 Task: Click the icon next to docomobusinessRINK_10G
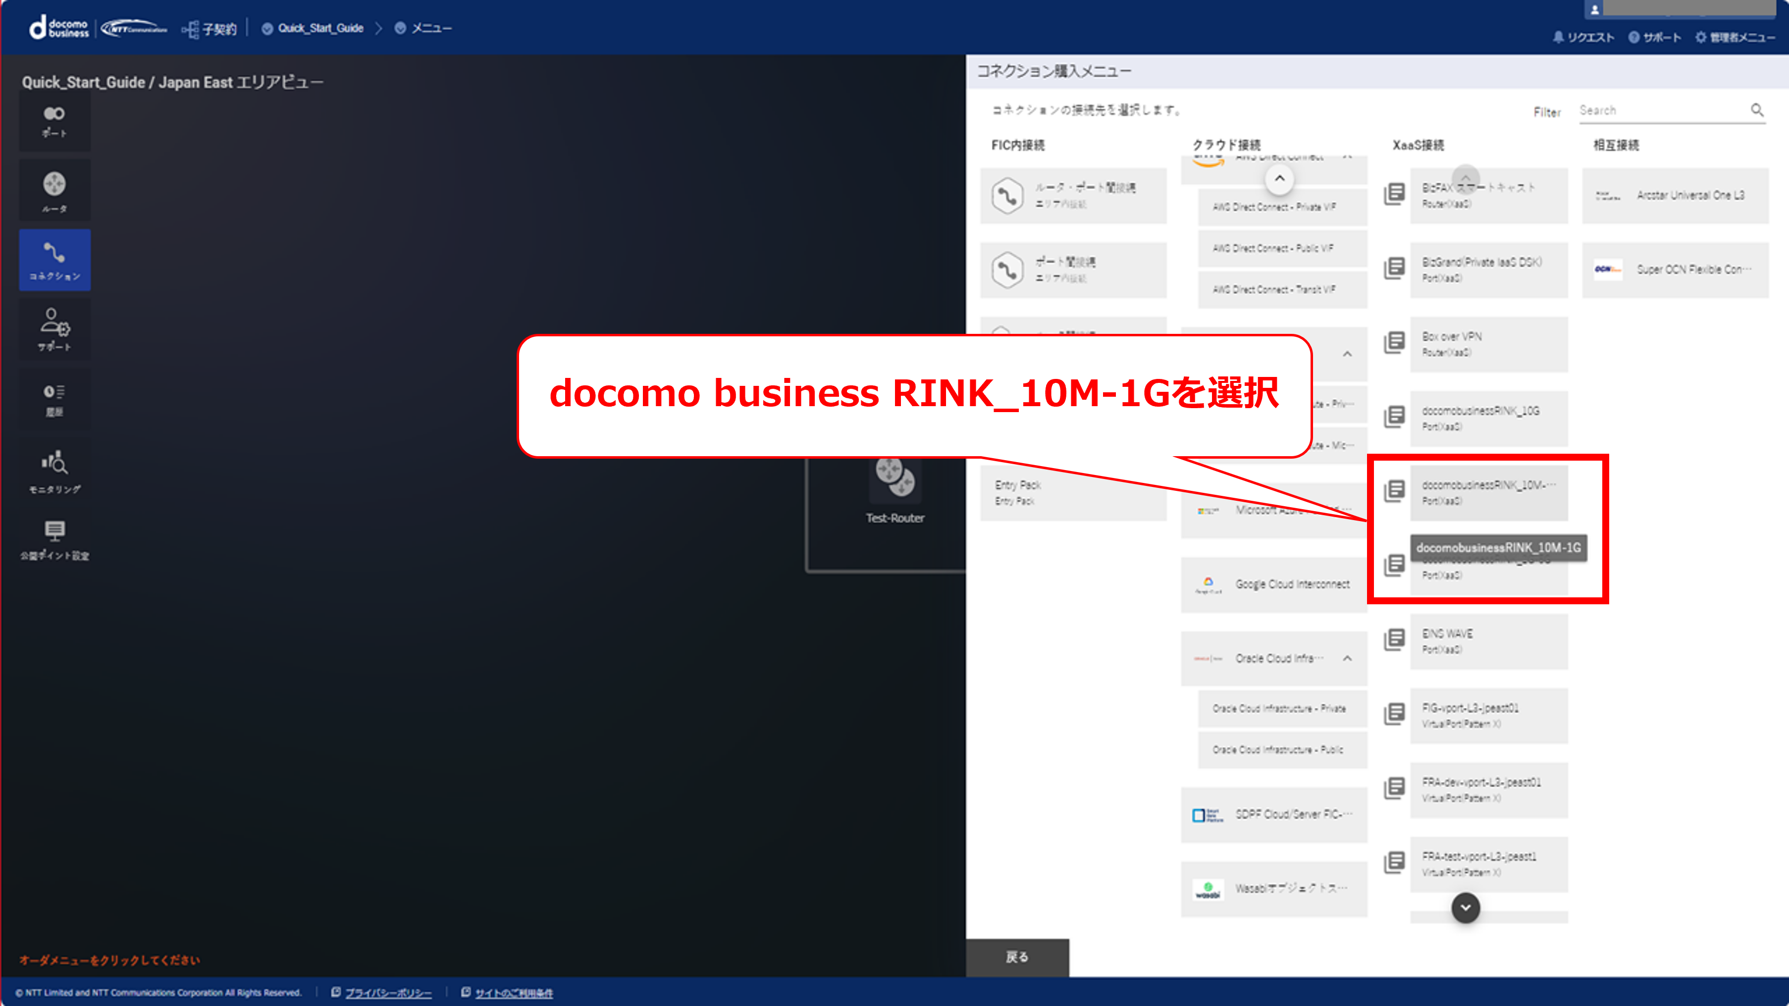pyautogui.click(x=1394, y=417)
